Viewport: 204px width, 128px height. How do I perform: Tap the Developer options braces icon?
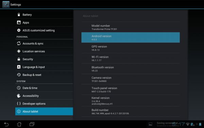pyautogui.click(x=19, y=103)
